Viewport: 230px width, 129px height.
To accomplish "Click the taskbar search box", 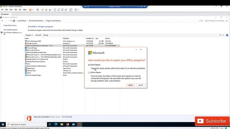I will [x=26, y=124].
